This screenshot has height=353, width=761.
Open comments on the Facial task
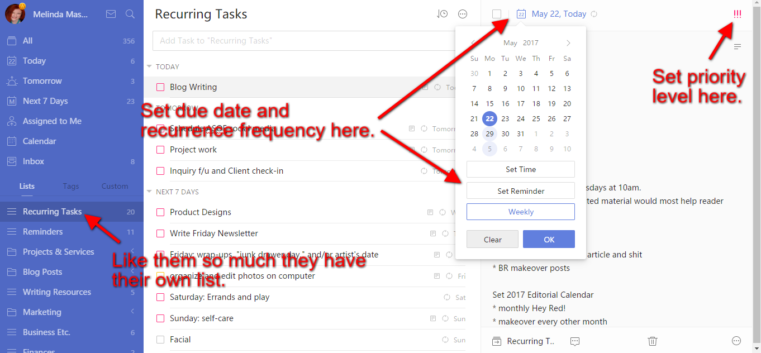(x=575, y=341)
